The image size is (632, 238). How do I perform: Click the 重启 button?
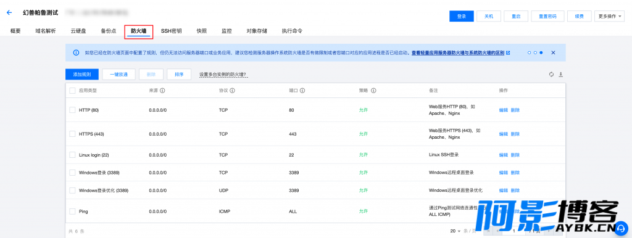tap(516, 16)
